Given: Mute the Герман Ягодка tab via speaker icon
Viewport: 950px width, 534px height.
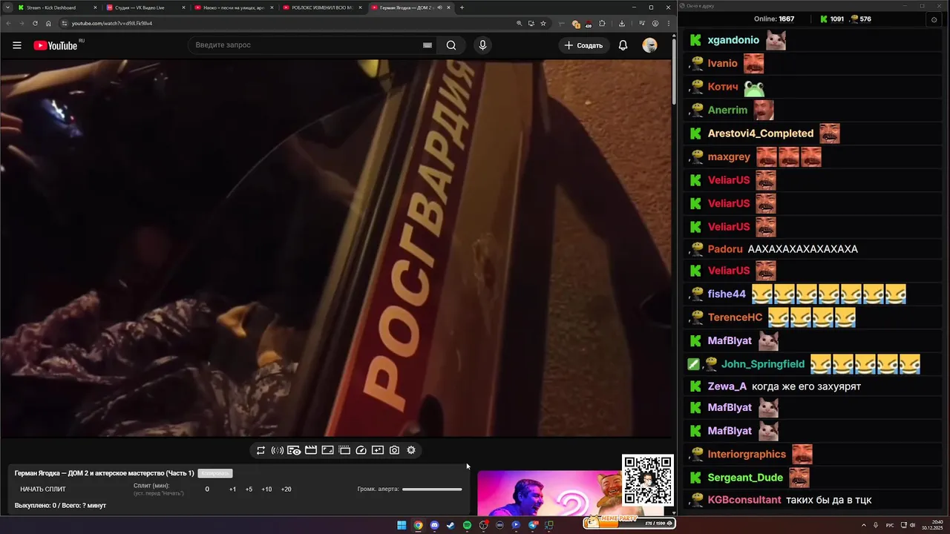Looking at the screenshot, I should pos(440,7).
